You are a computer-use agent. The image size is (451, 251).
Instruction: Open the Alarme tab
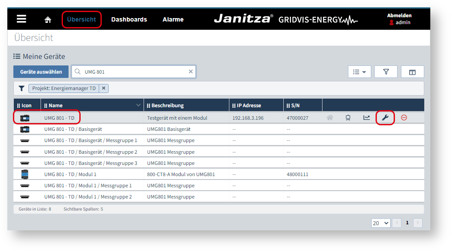(x=173, y=19)
